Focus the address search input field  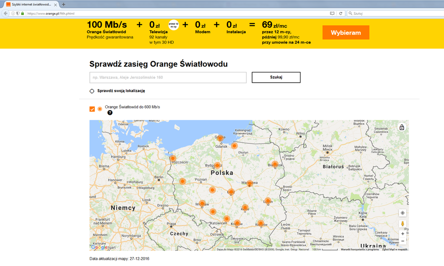click(x=168, y=78)
